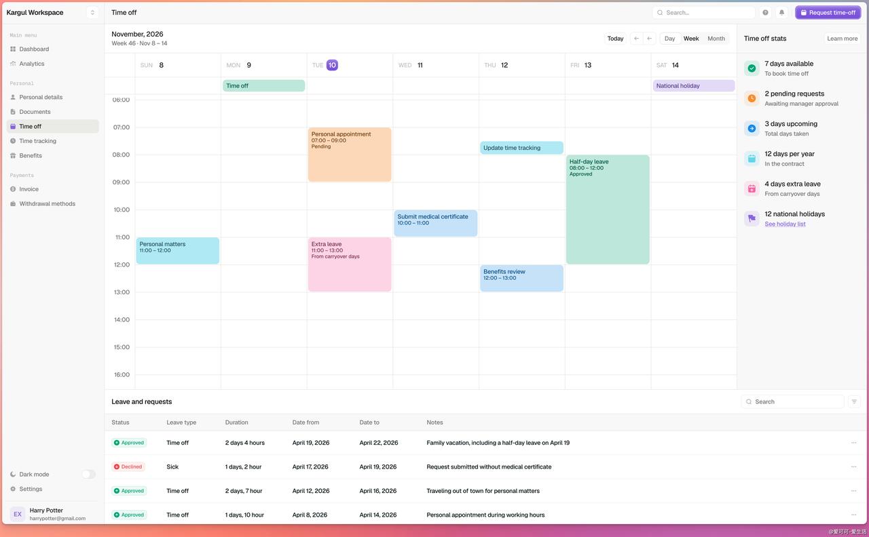
Task: Click the green checkmark icon for days available
Action: [x=752, y=68]
